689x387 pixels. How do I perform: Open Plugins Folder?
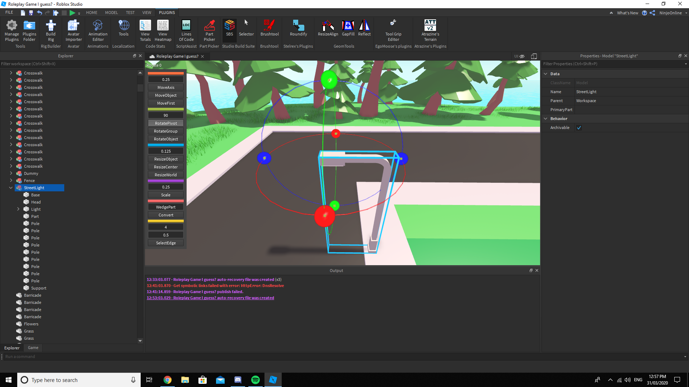(x=29, y=30)
